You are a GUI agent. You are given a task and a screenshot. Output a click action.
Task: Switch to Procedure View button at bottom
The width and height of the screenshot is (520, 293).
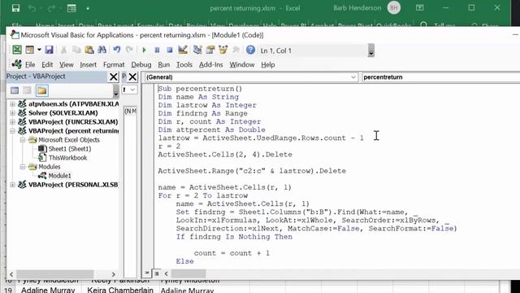[147, 273]
